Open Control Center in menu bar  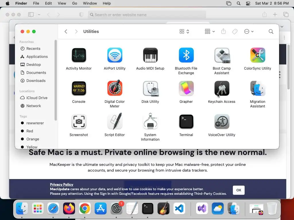pos(248,3)
